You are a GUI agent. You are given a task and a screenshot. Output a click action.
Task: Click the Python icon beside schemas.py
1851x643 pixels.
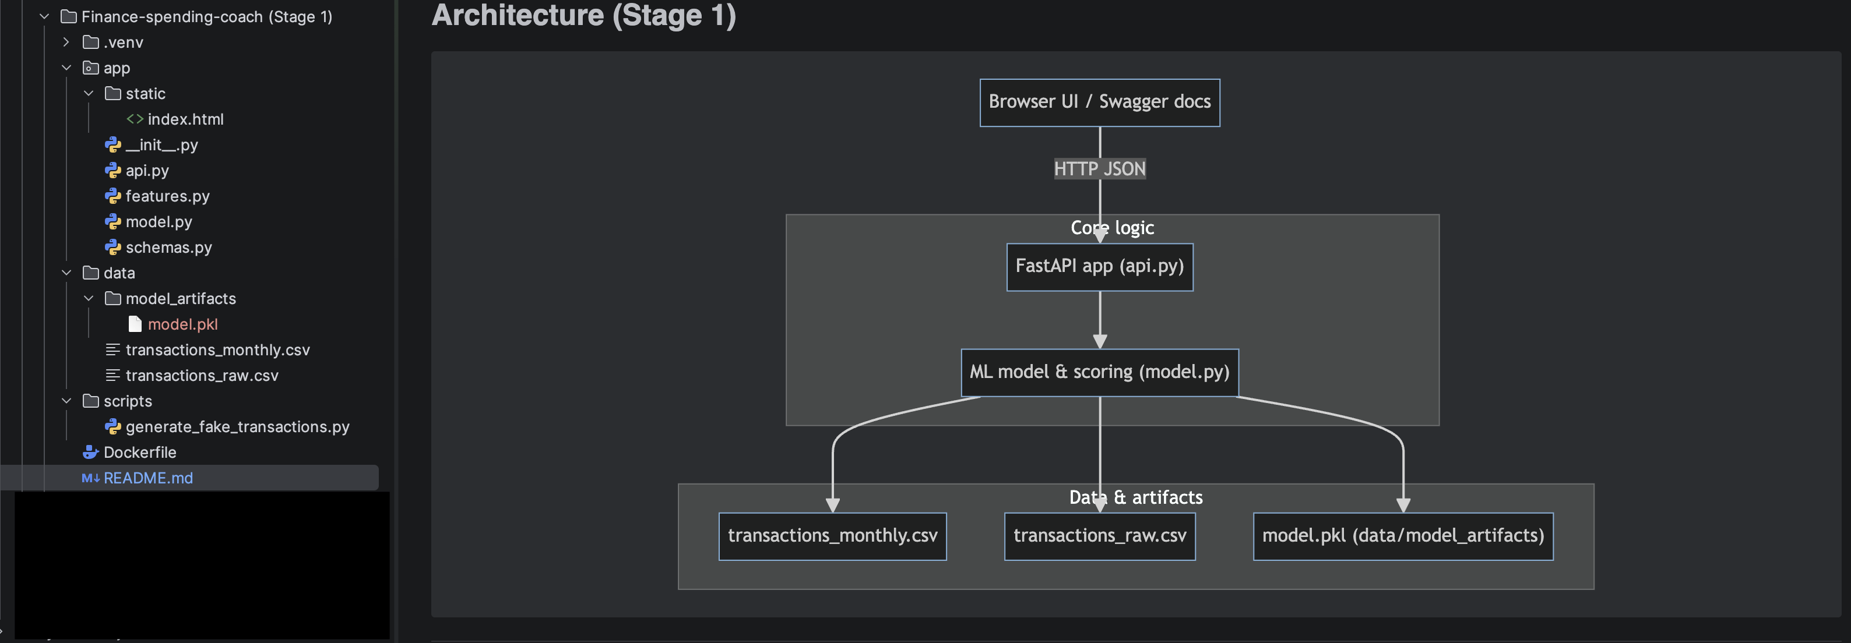coord(113,246)
